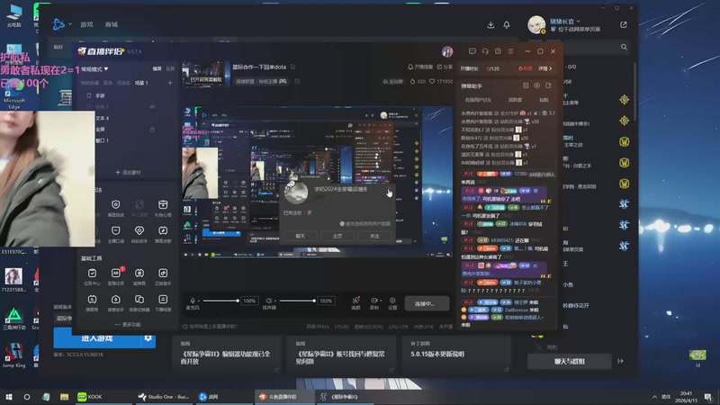Switch to the 场景 1 scene tab
720x405 pixels.
(141, 83)
